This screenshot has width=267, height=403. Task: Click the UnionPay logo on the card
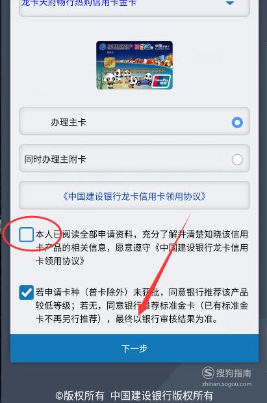162,81
